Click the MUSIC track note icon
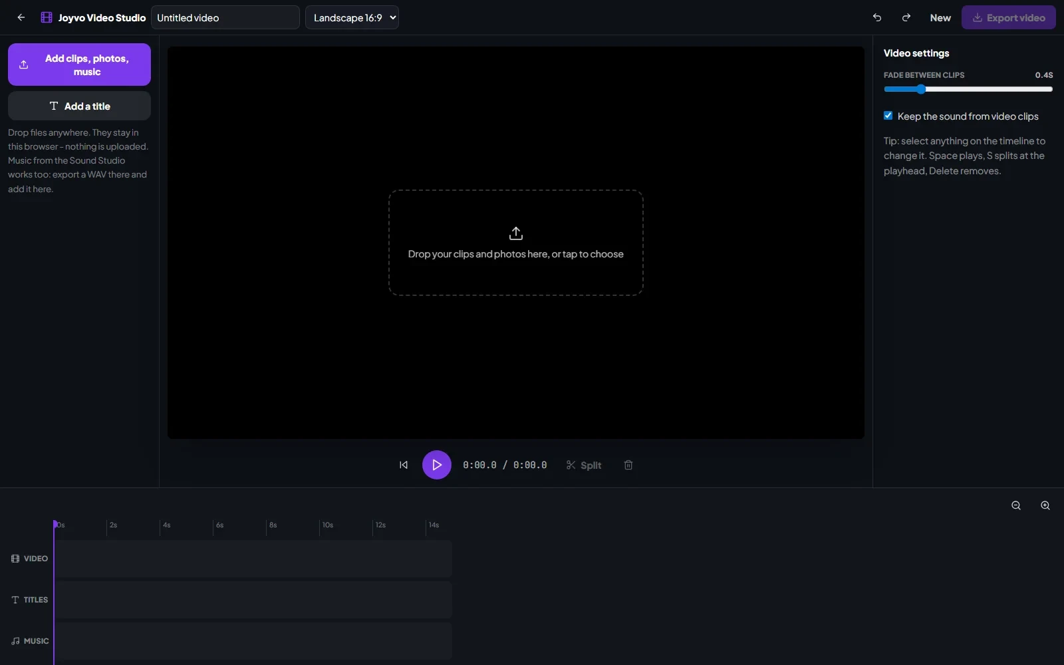This screenshot has height=665, width=1064. pyautogui.click(x=15, y=641)
